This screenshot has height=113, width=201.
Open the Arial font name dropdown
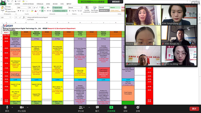click(23, 8)
